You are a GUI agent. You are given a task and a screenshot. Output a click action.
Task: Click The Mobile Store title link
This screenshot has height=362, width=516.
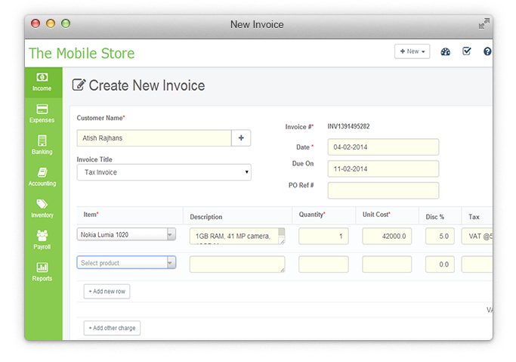click(82, 54)
